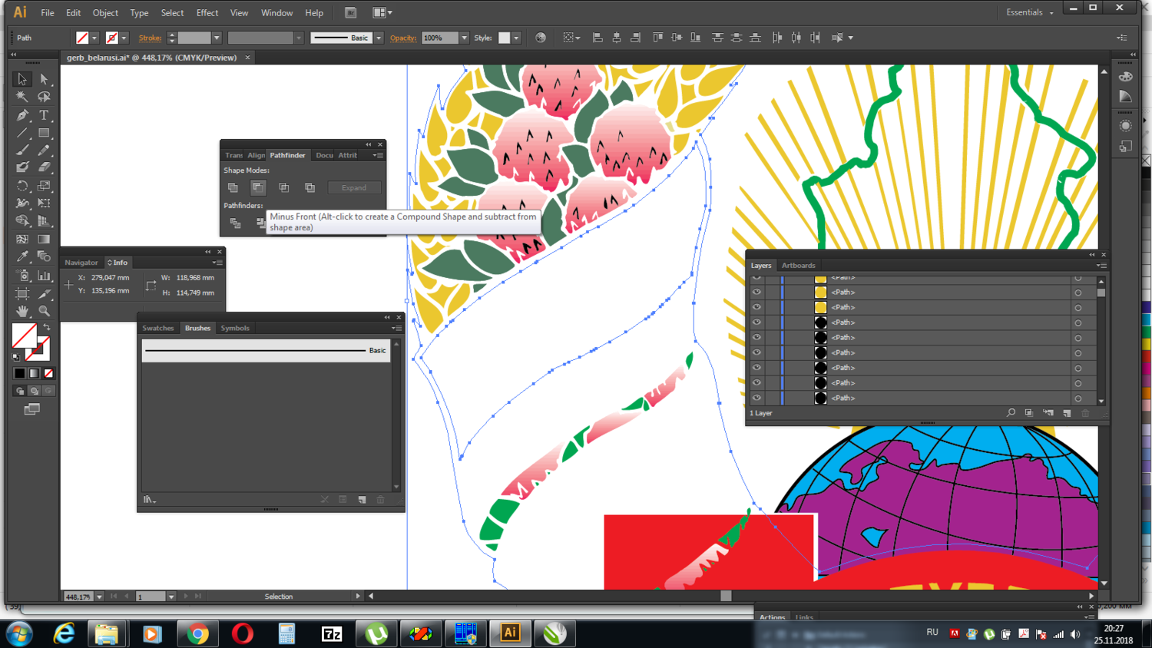The width and height of the screenshot is (1152, 648).
Task: Select the Shape Builder tool
Action: pyautogui.click(x=22, y=221)
